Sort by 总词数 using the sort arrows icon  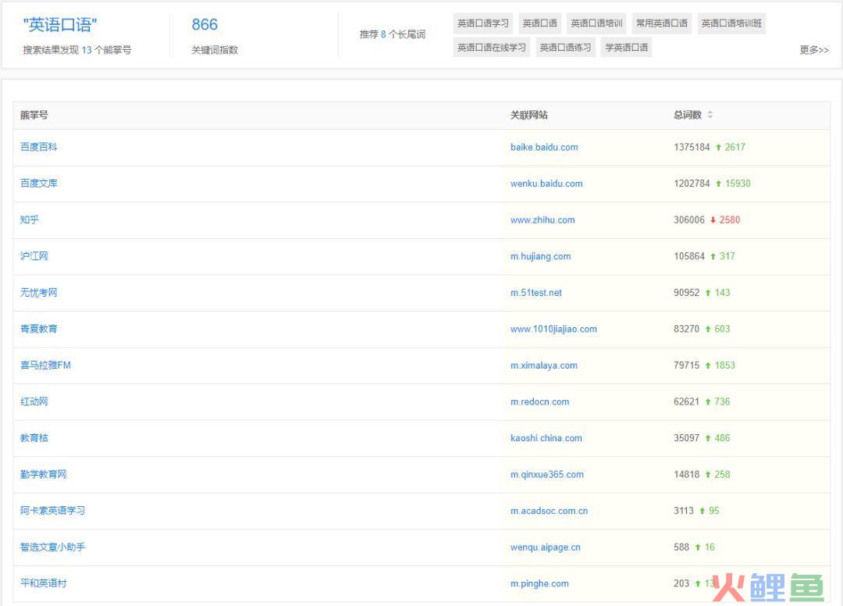tap(710, 115)
